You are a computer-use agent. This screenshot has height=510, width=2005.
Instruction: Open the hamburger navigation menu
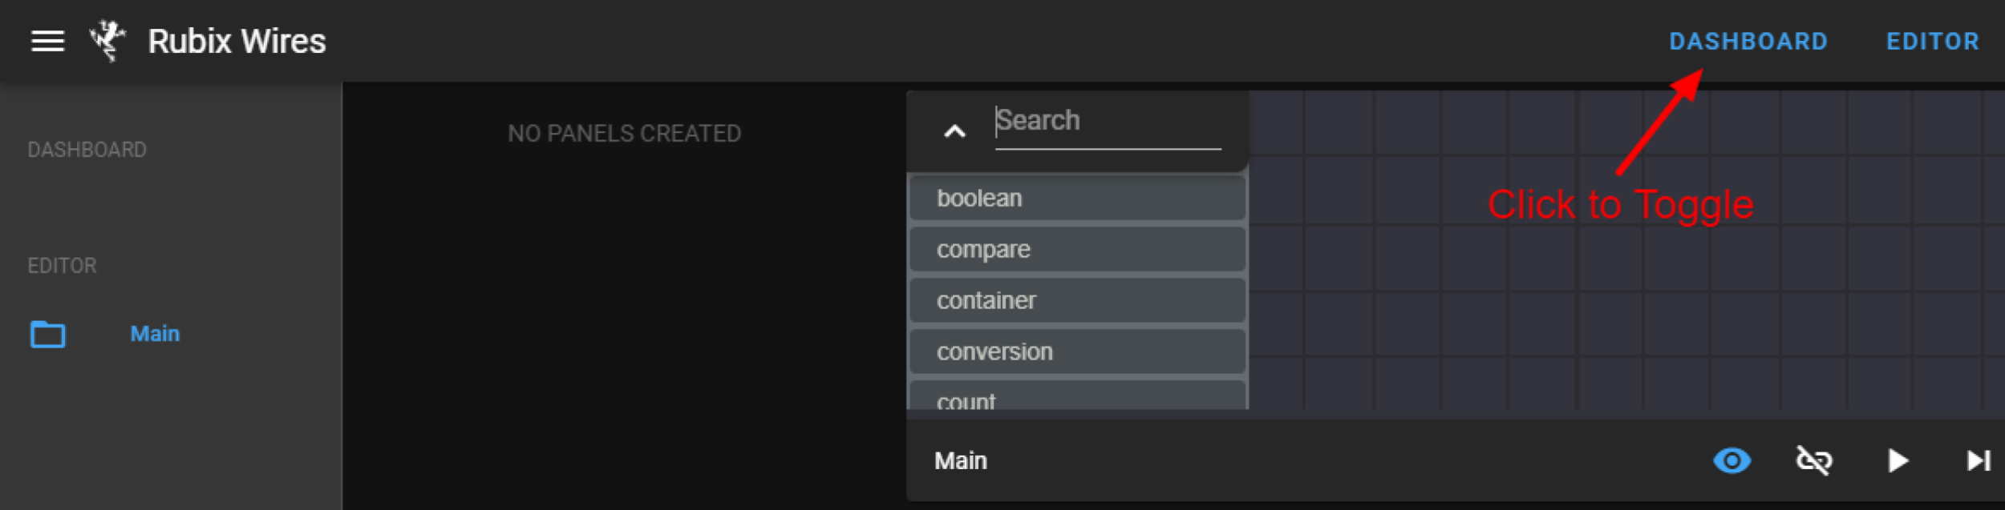pyautogui.click(x=47, y=41)
